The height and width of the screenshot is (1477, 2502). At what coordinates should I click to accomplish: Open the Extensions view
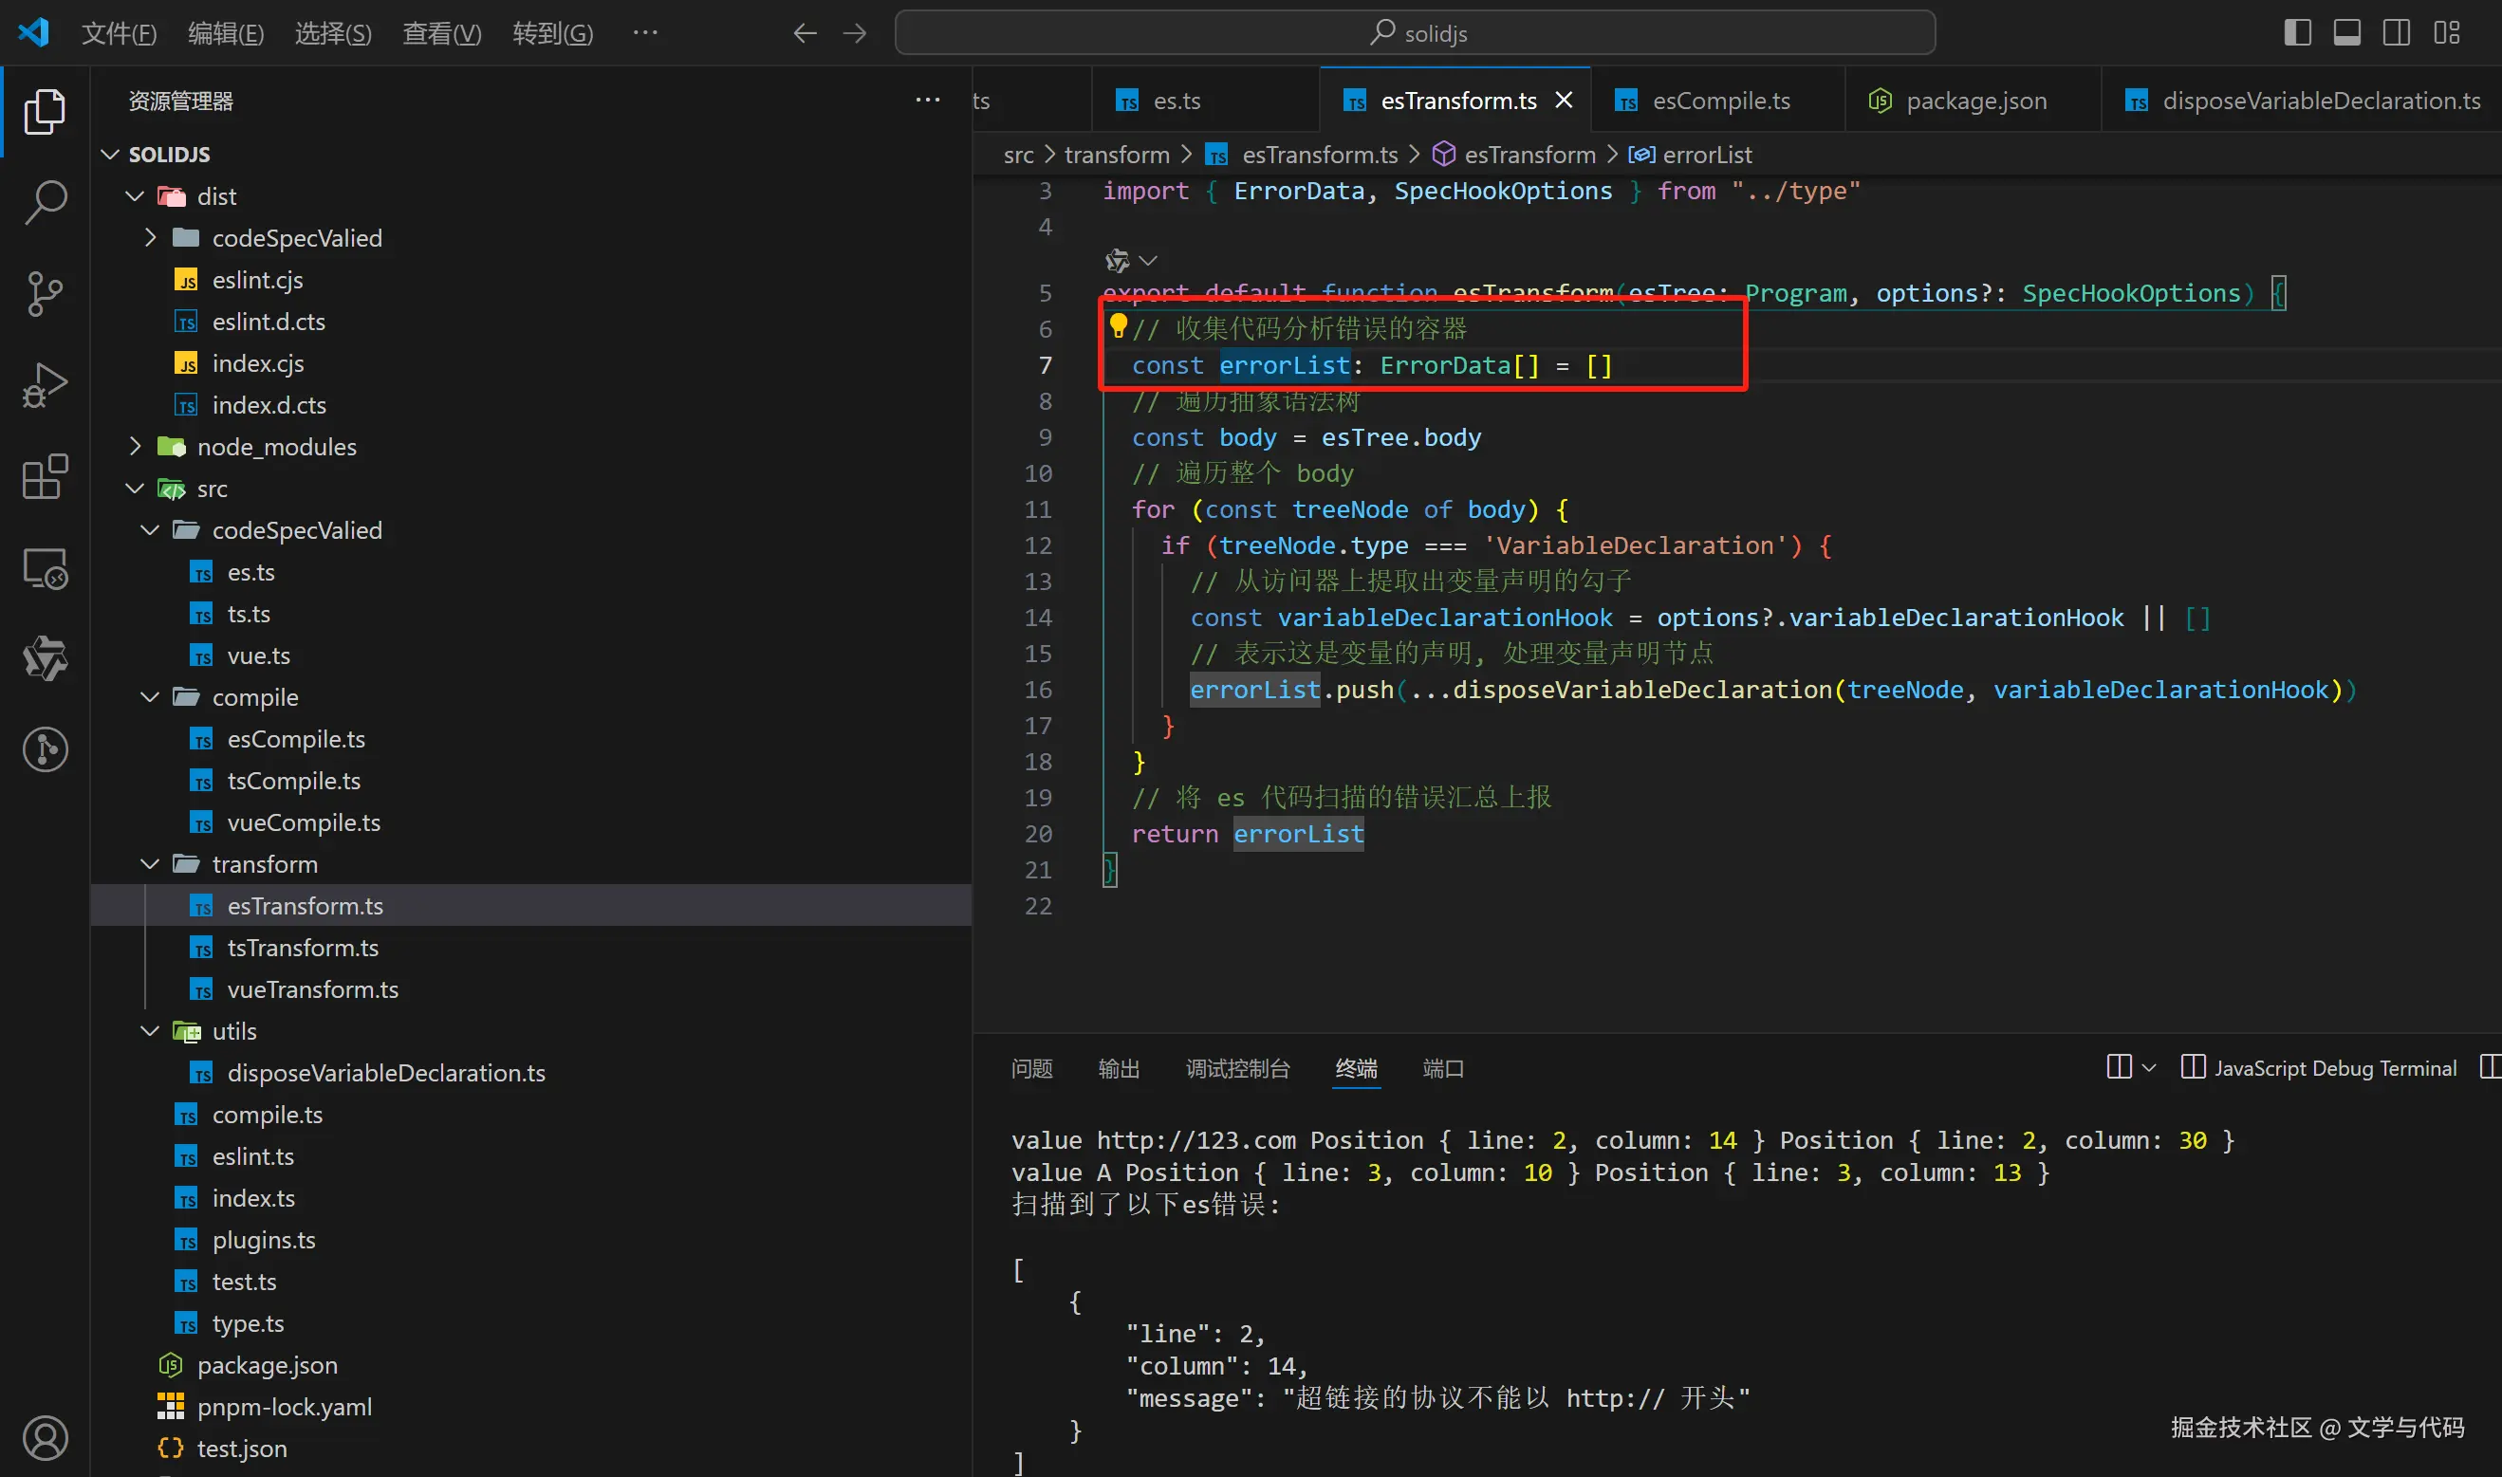[45, 477]
